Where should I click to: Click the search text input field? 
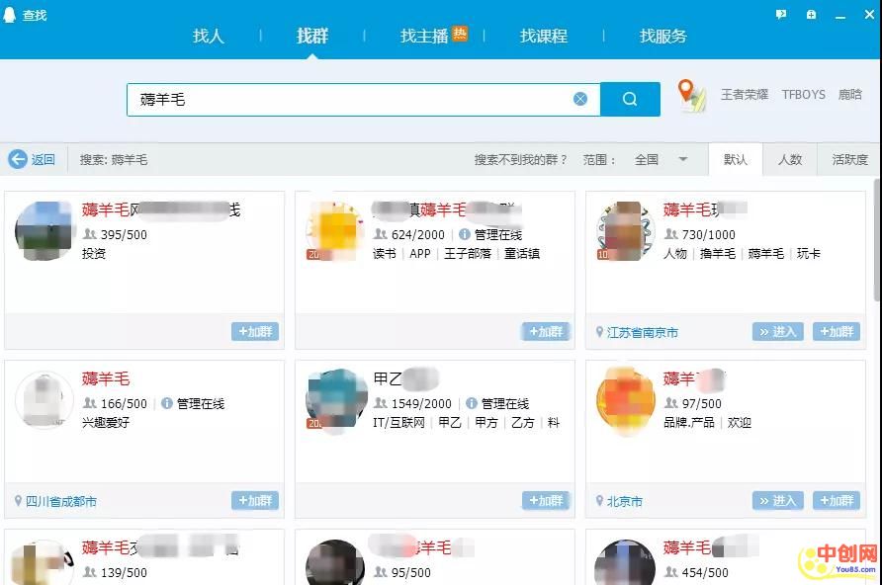pyautogui.click(x=346, y=99)
